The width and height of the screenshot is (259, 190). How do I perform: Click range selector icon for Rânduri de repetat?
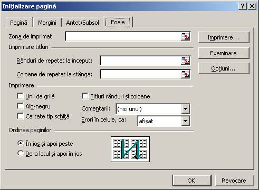point(185,61)
